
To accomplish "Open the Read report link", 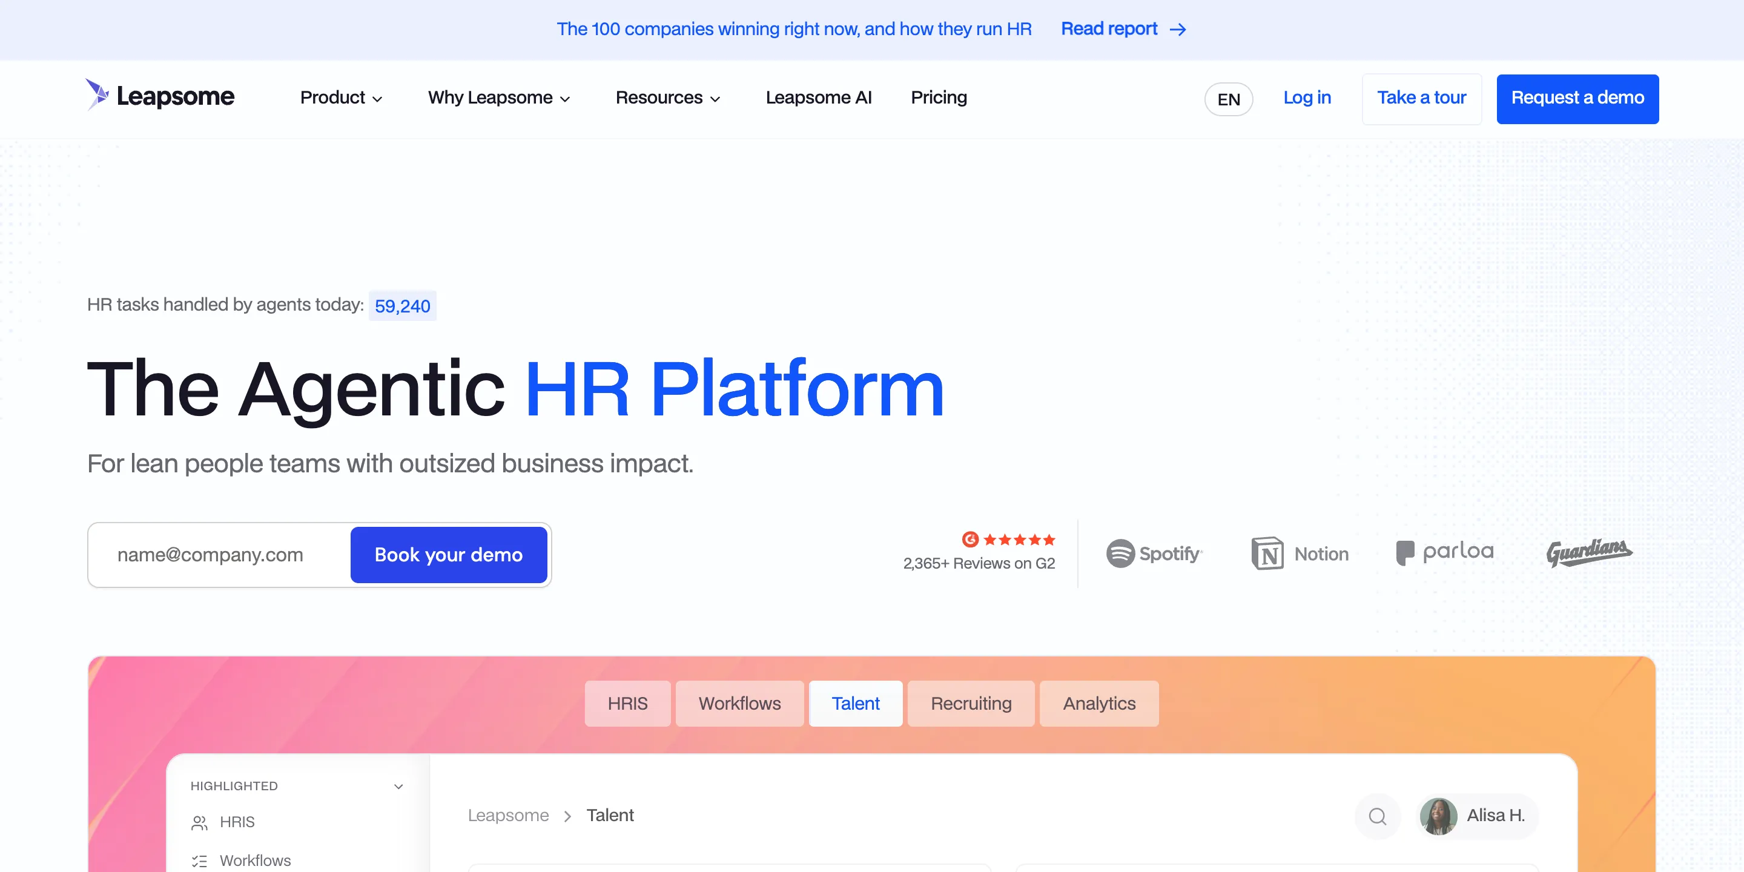I will pyautogui.click(x=1123, y=29).
